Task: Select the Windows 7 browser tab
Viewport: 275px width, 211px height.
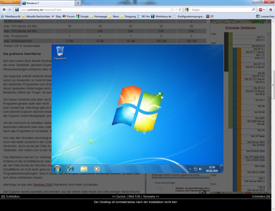Action: (48, 3)
